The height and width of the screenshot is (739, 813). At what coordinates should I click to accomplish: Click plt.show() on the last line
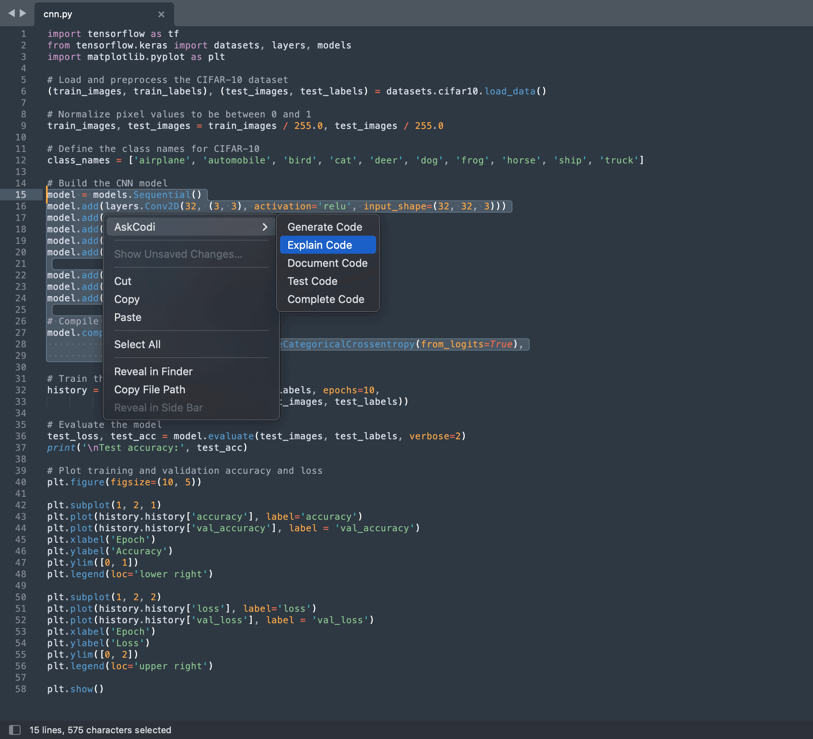75,689
